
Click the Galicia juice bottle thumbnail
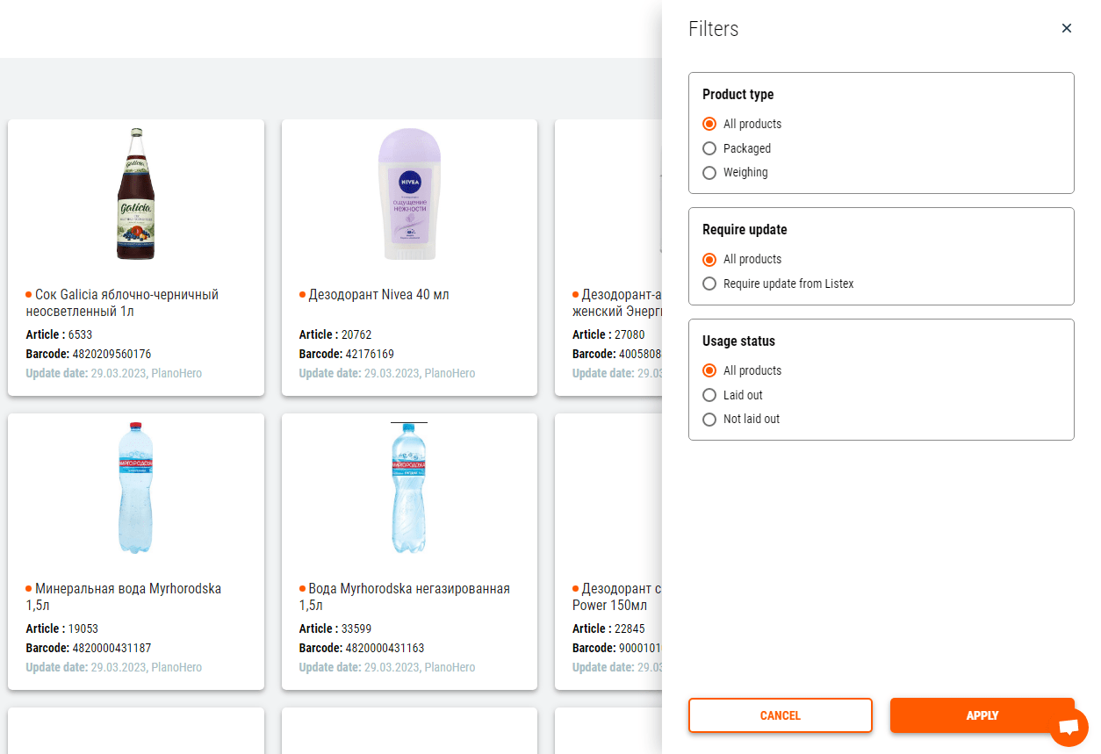point(135,194)
